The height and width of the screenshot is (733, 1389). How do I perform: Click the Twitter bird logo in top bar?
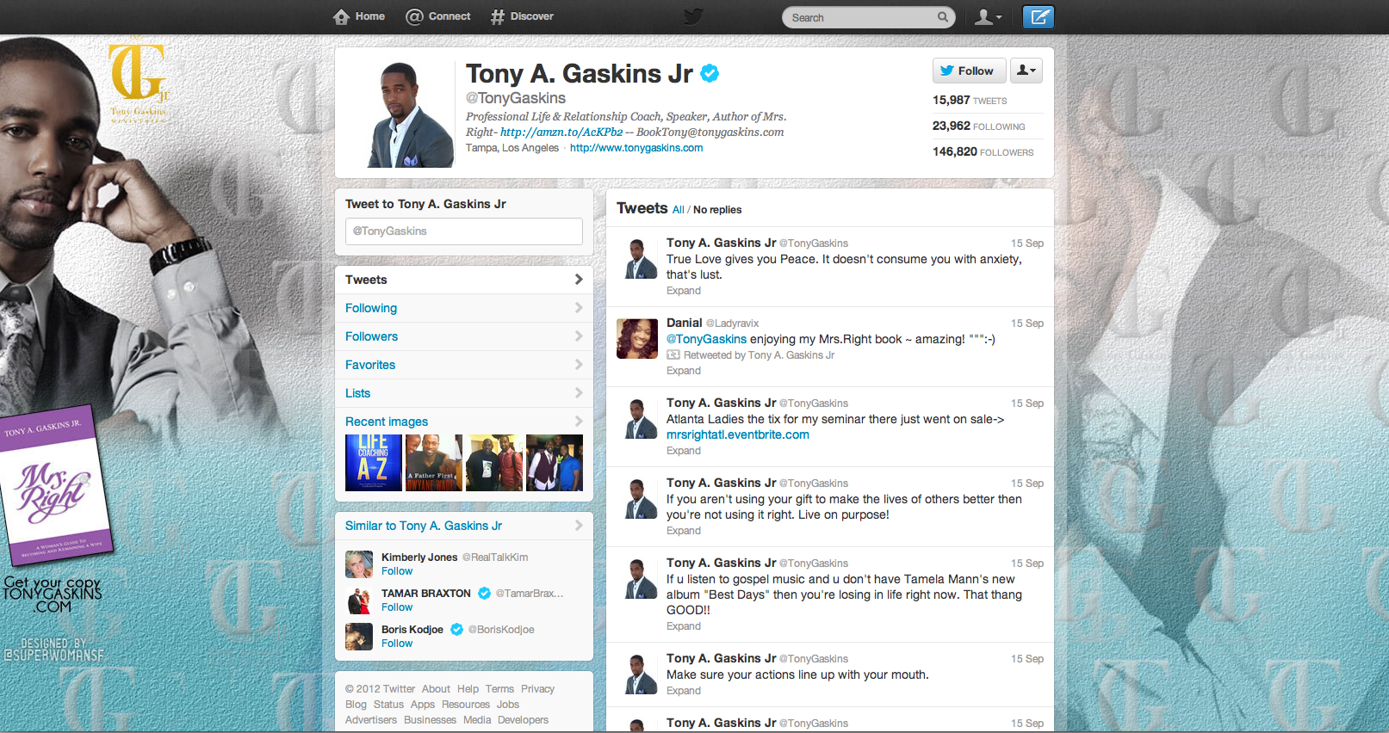tap(693, 16)
